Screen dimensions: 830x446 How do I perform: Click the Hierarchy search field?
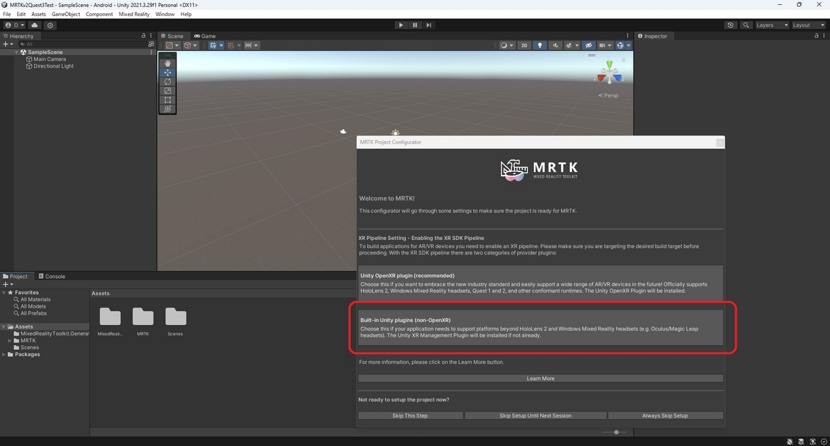(x=82, y=44)
